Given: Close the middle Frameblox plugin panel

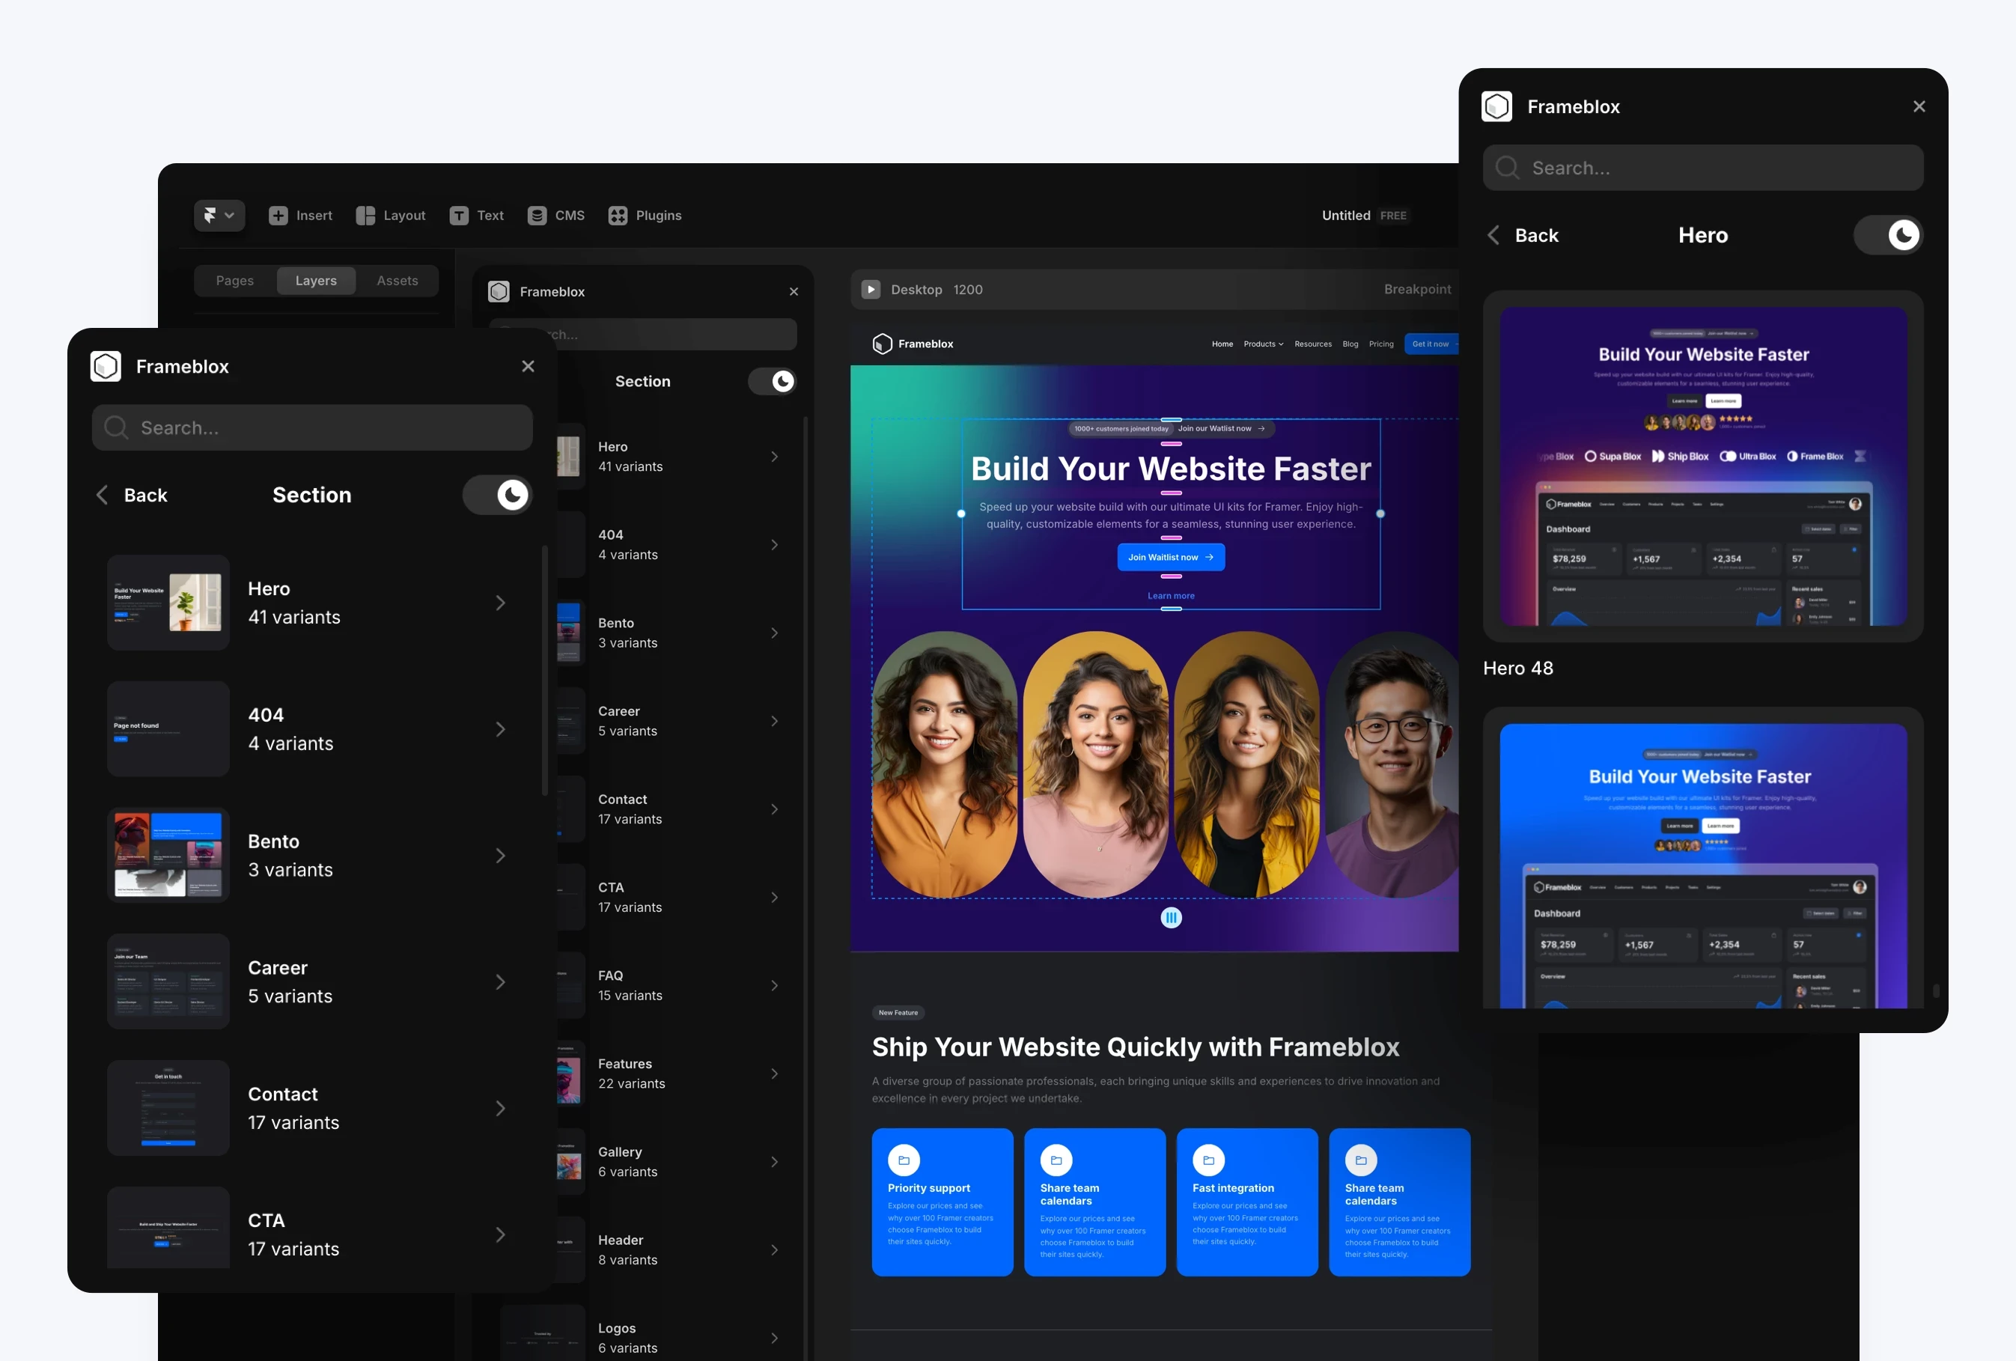Looking at the screenshot, I should click(x=794, y=291).
